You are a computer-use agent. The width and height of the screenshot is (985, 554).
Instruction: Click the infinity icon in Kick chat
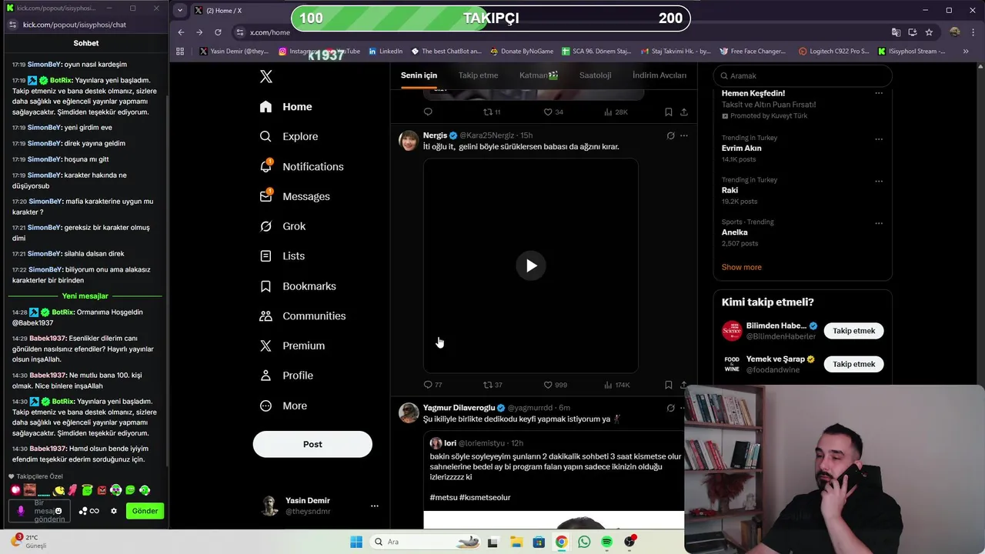tap(95, 511)
